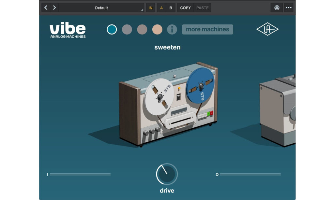Select the teal machine circle
Image resolution: width=334 pixels, height=200 pixels.
(x=112, y=30)
